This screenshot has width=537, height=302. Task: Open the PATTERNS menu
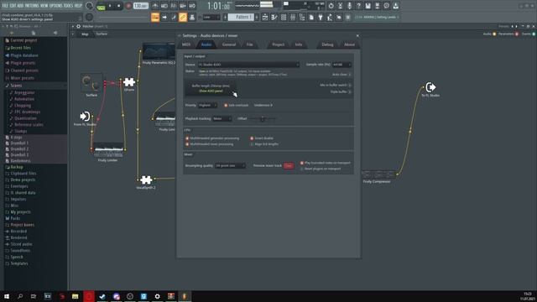(32, 6)
